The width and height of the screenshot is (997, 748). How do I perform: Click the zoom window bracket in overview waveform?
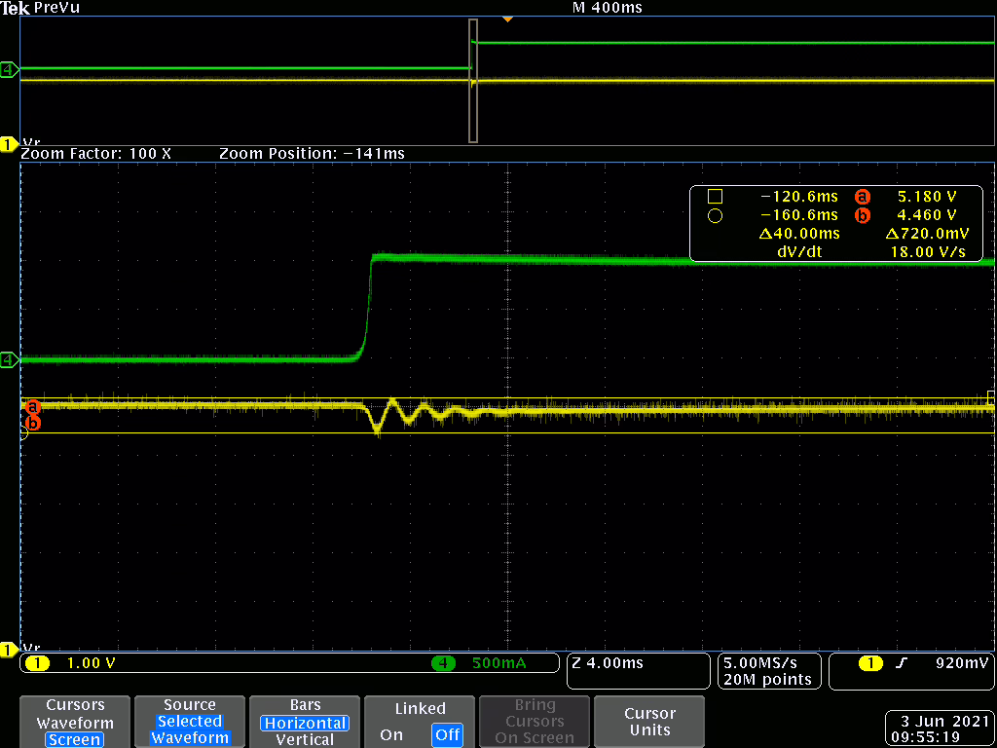pyautogui.click(x=473, y=81)
